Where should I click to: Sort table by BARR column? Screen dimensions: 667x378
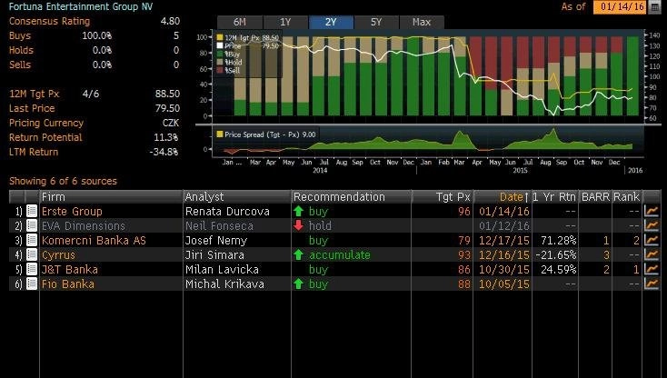[595, 197]
